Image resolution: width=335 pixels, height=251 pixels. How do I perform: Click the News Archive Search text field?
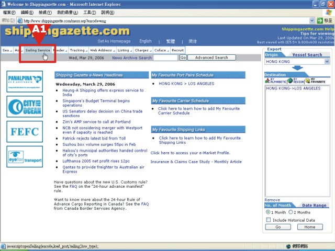[165, 58]
